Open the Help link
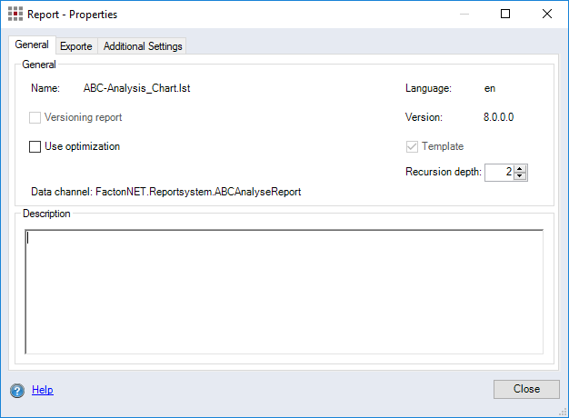 click(43, 391)
